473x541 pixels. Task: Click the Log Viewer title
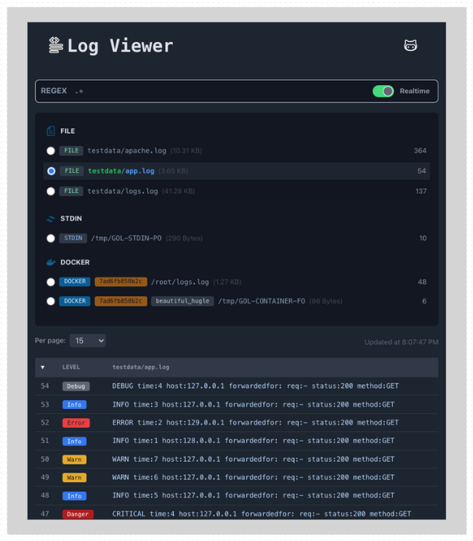120,46
